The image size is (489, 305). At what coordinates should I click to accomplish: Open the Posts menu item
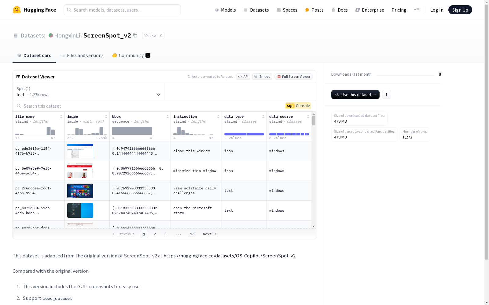point(314,10)
